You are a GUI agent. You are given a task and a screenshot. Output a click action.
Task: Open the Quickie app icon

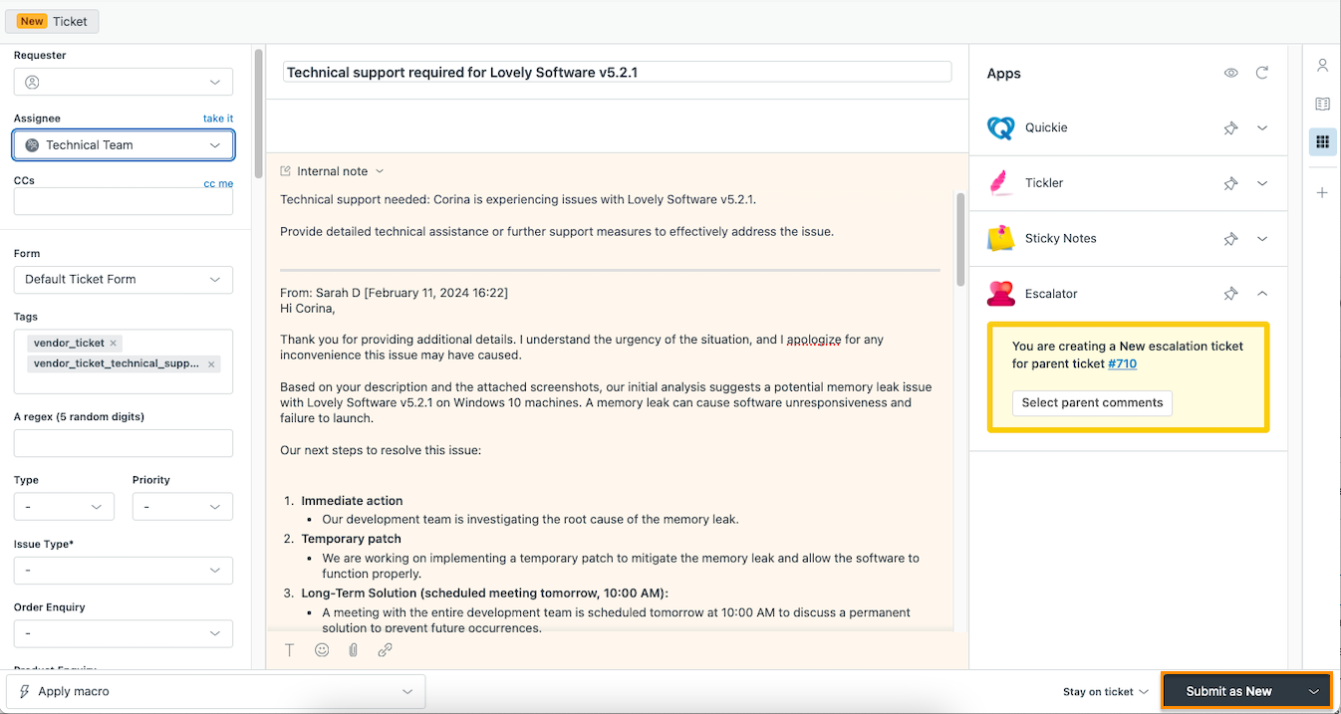1000,127
